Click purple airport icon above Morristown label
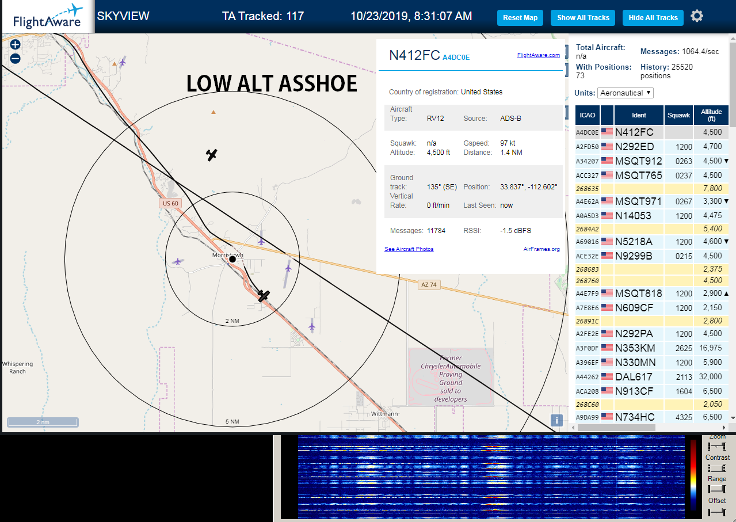Viewport: 736px width, 522px height. click(261, 241)
